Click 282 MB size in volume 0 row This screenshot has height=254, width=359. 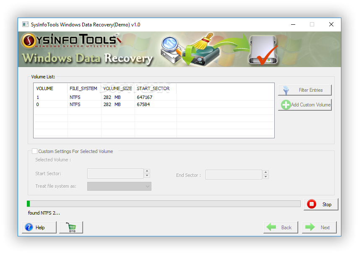click(112, 104)
